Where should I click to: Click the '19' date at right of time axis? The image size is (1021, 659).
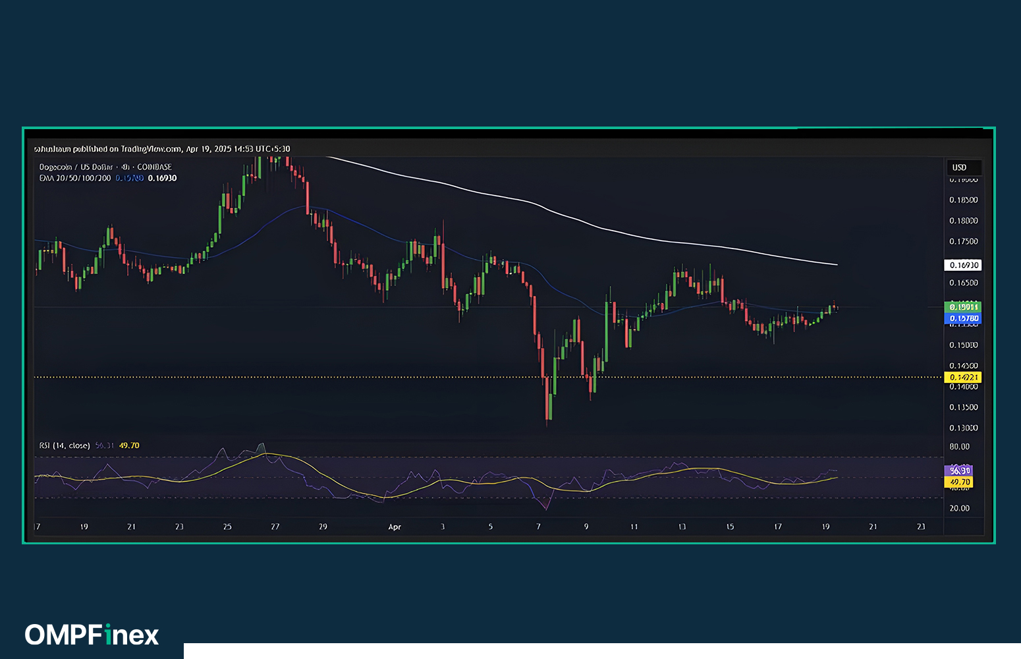point(825,527)
